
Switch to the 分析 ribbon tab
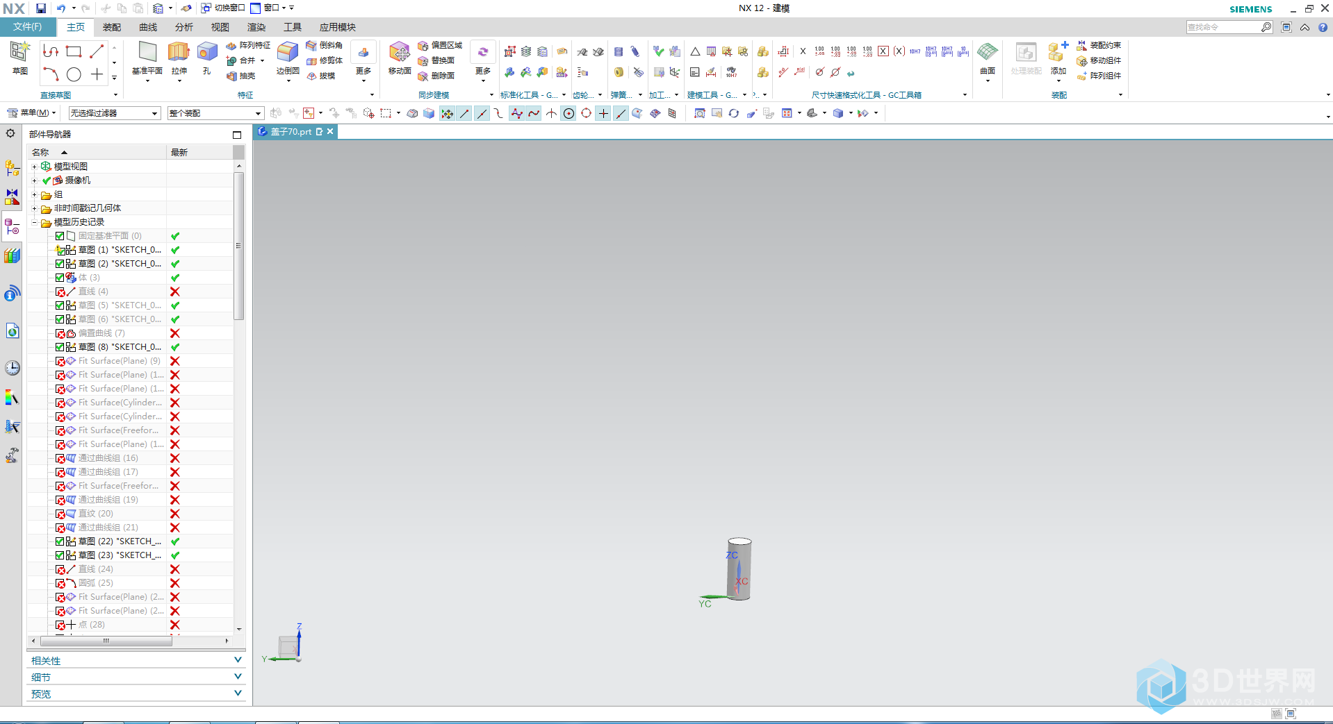coord(184,27)
